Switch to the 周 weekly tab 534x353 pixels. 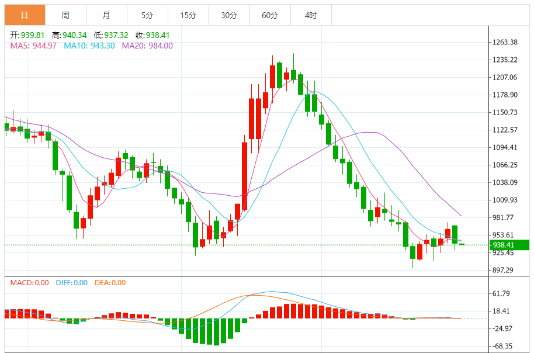click(65, 15)
